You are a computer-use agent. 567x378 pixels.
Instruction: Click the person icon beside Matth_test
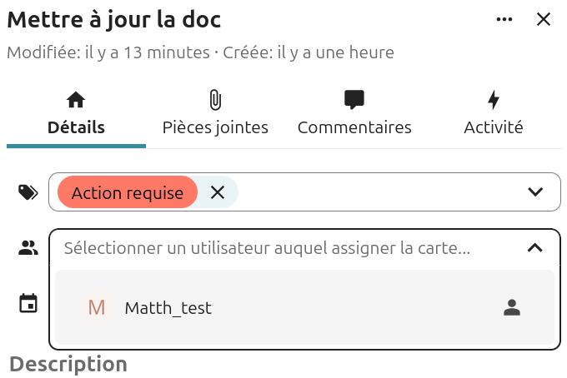[x=512, y=308]
